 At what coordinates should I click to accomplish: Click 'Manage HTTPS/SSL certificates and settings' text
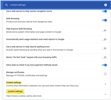click(27, 76)
